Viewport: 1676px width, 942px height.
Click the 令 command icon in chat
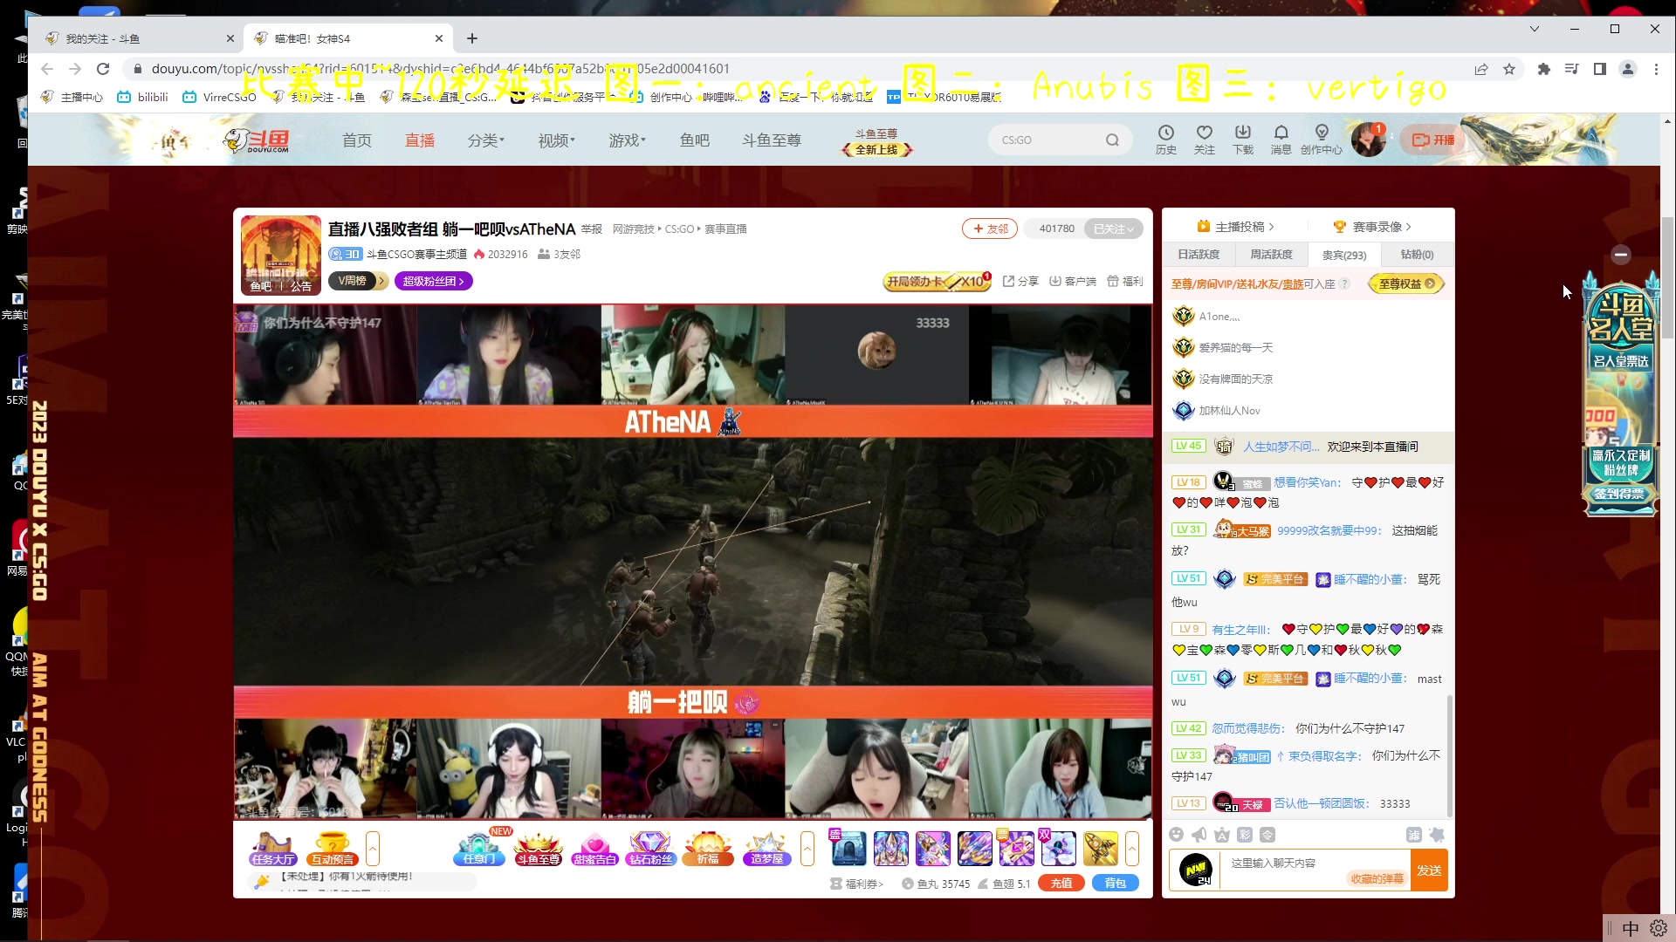pos(1267,835)
